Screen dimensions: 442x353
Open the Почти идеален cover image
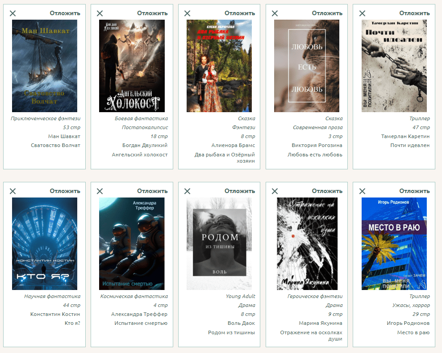(394, 66)
